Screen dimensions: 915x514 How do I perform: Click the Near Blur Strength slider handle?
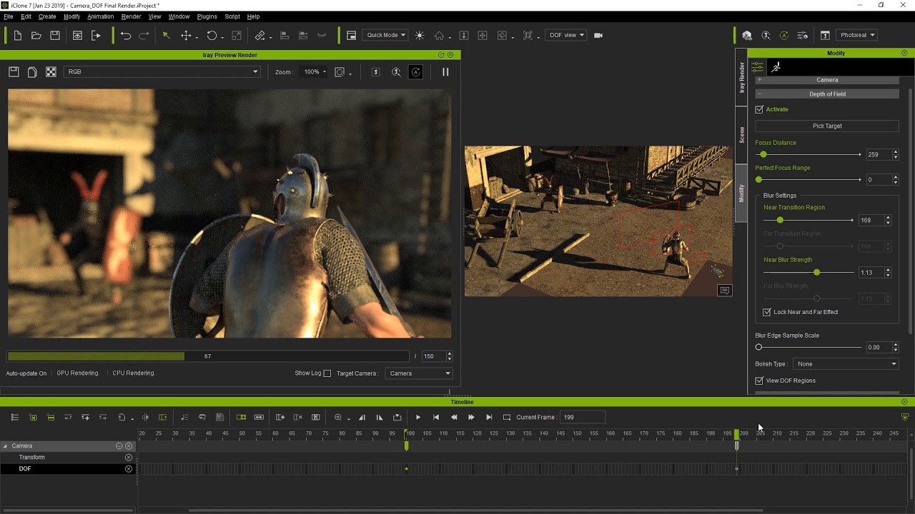click(816, 273)
